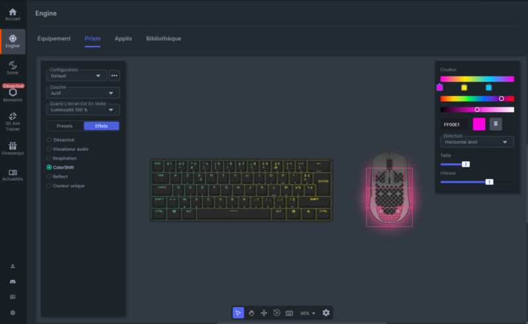Select the hand pan tool
Image resolution: width=528 pixels, height=324 pixels.
[251, 313]
